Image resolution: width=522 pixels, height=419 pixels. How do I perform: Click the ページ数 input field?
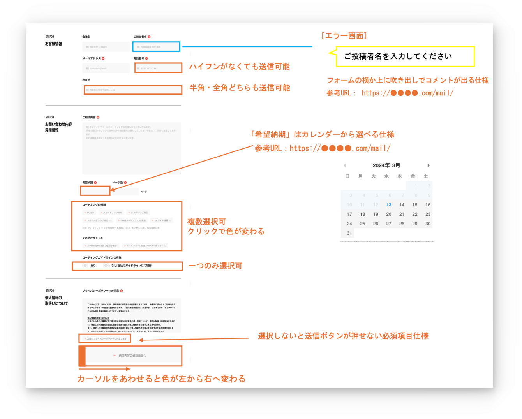125,192
